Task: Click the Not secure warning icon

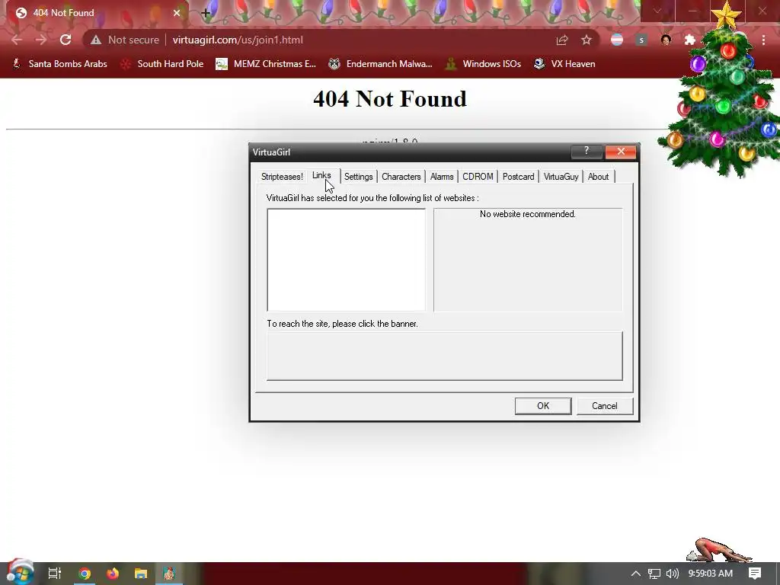Action: click(96, 40)
